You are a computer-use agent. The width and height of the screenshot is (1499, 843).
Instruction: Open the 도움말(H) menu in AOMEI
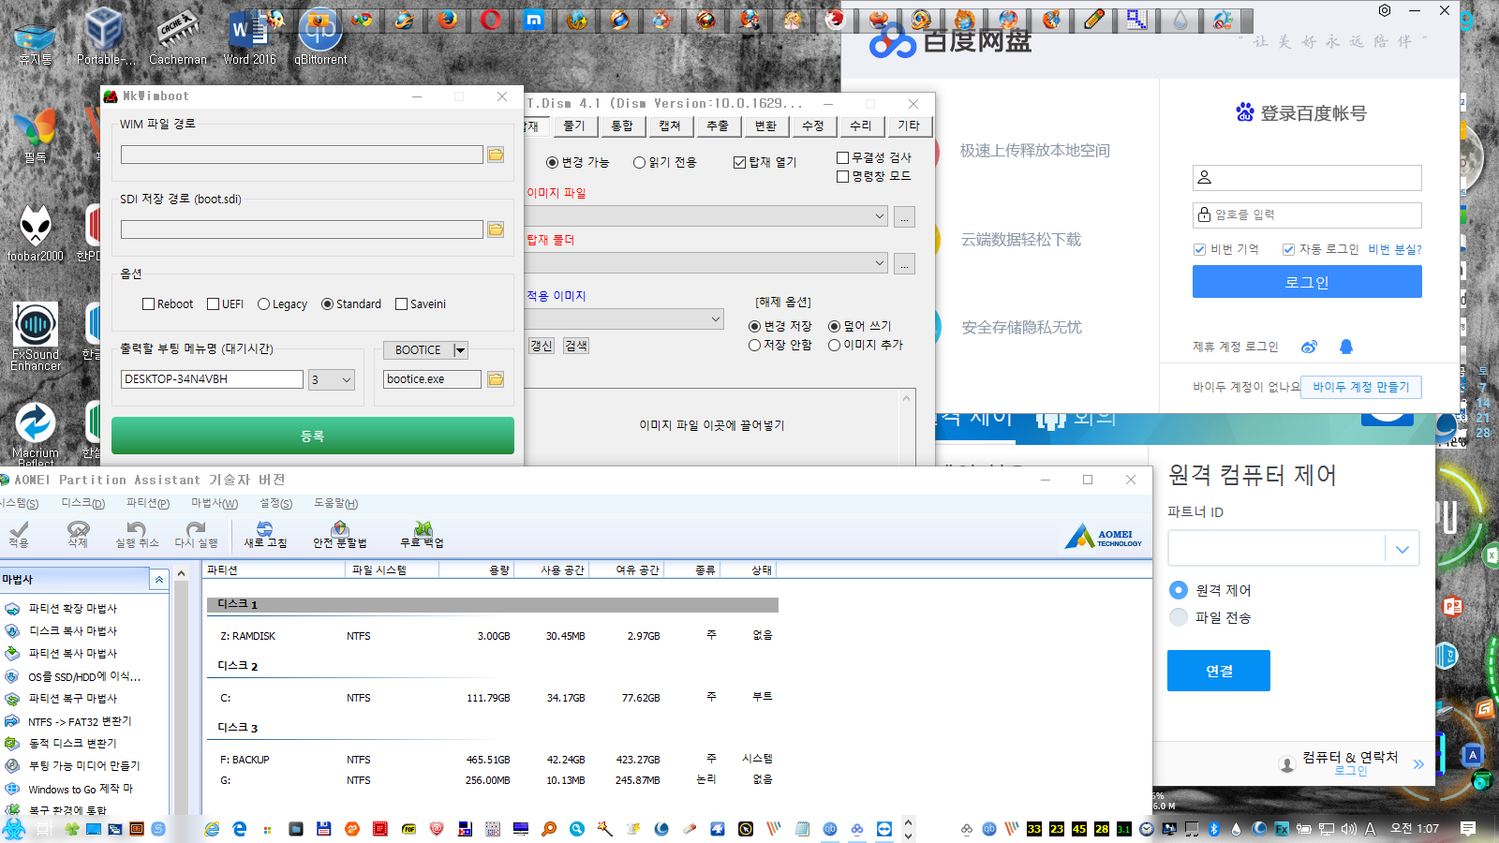point(336,504)
